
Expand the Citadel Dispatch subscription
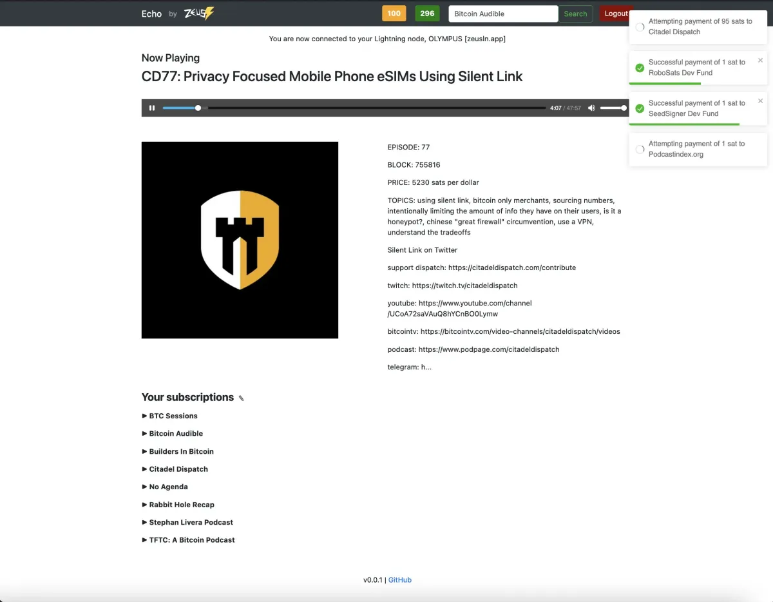coord(178,469)
